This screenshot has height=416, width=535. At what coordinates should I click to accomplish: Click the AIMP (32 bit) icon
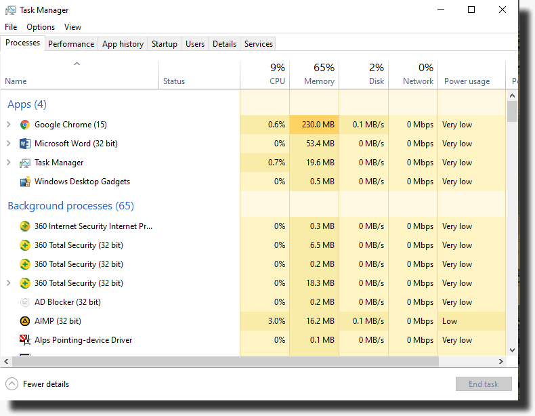tap(24, 321)
